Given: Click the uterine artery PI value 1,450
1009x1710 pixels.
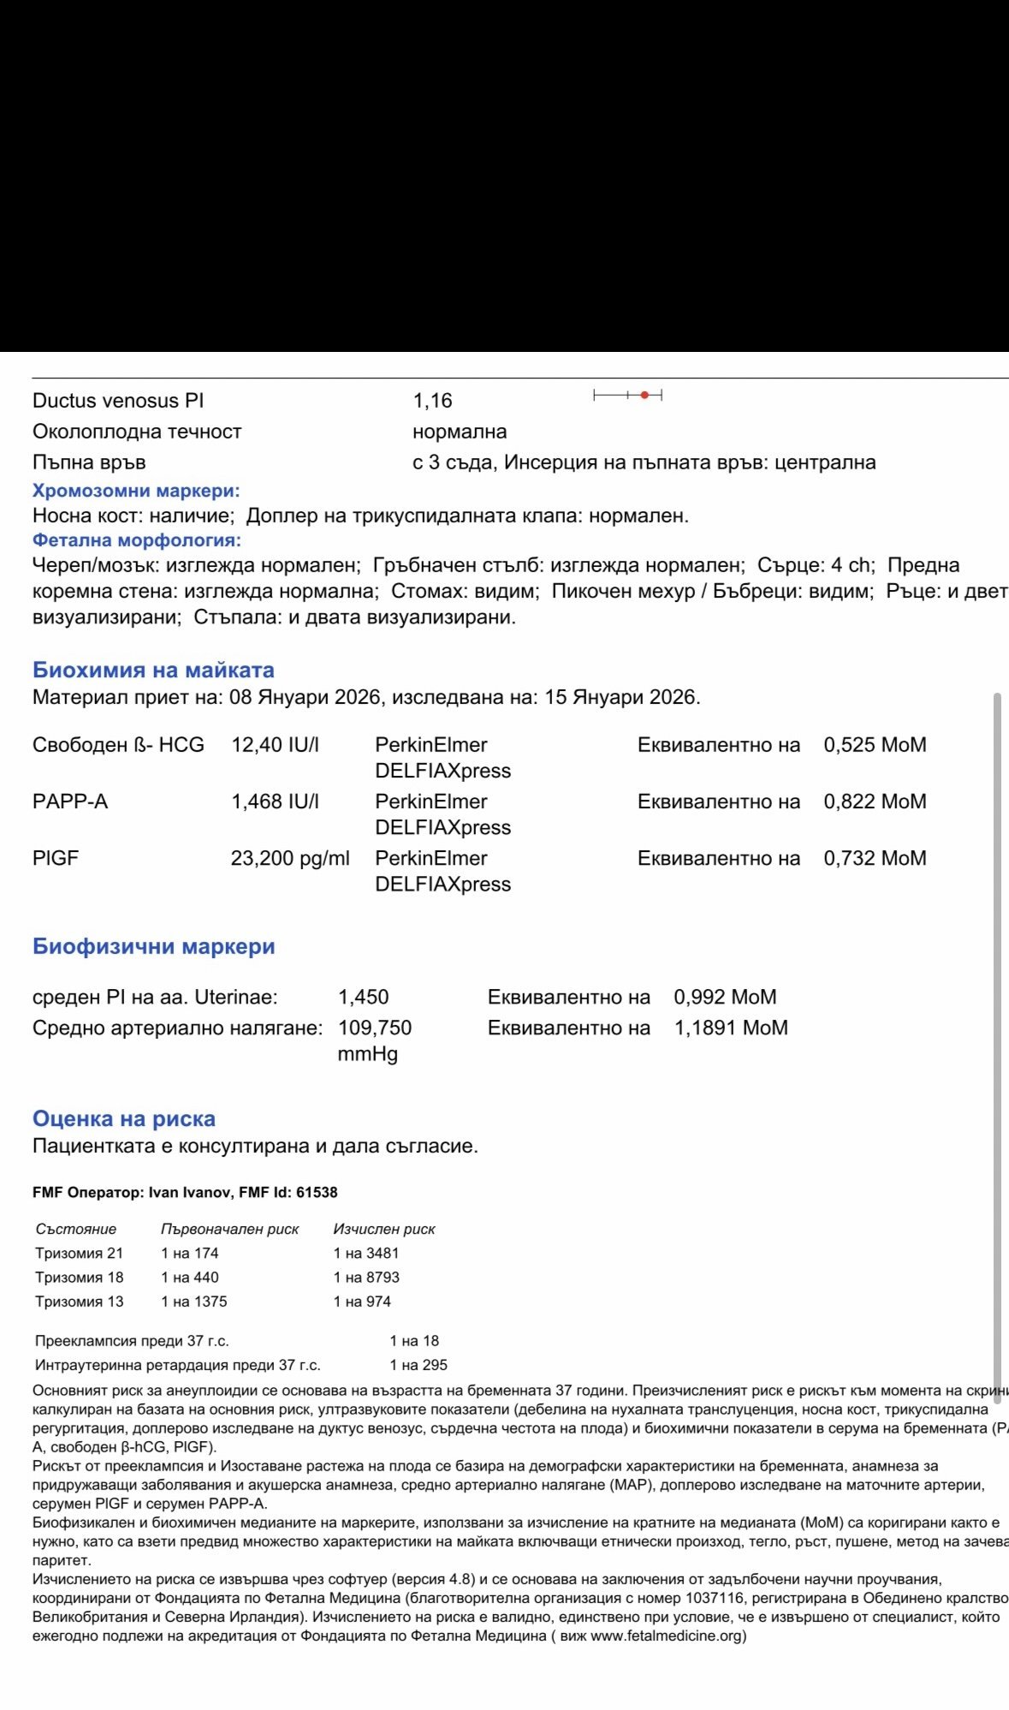Looking at the screenshot, I should pyautogui.click(x=363, y=997).
